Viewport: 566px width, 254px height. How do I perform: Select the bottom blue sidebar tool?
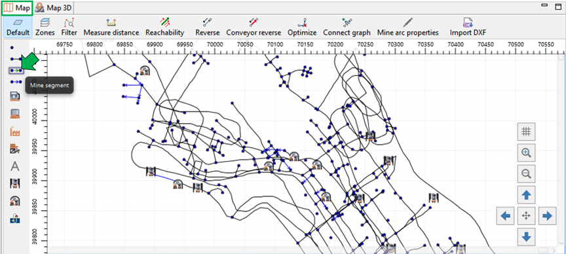pyautogui.click(x=15, y=218)
